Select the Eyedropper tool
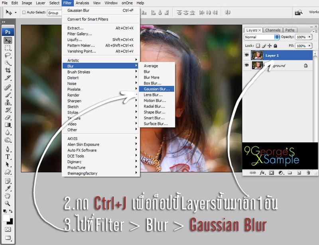Image resolution: width=319 pixels, height=245 pixels. [8, 189]
